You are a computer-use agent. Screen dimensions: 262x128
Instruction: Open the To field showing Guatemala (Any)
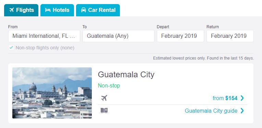pyautogui.click(x=118, y=36)
